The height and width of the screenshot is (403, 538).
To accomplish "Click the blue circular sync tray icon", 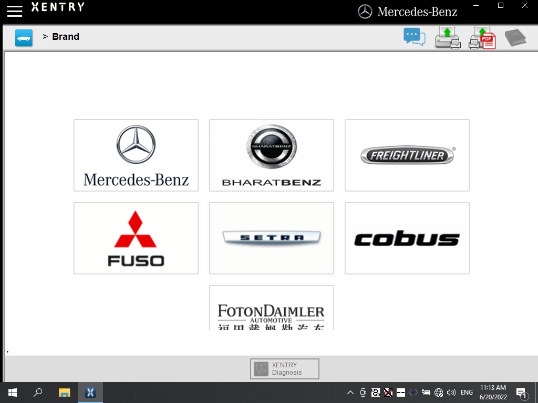I will 413,393.
